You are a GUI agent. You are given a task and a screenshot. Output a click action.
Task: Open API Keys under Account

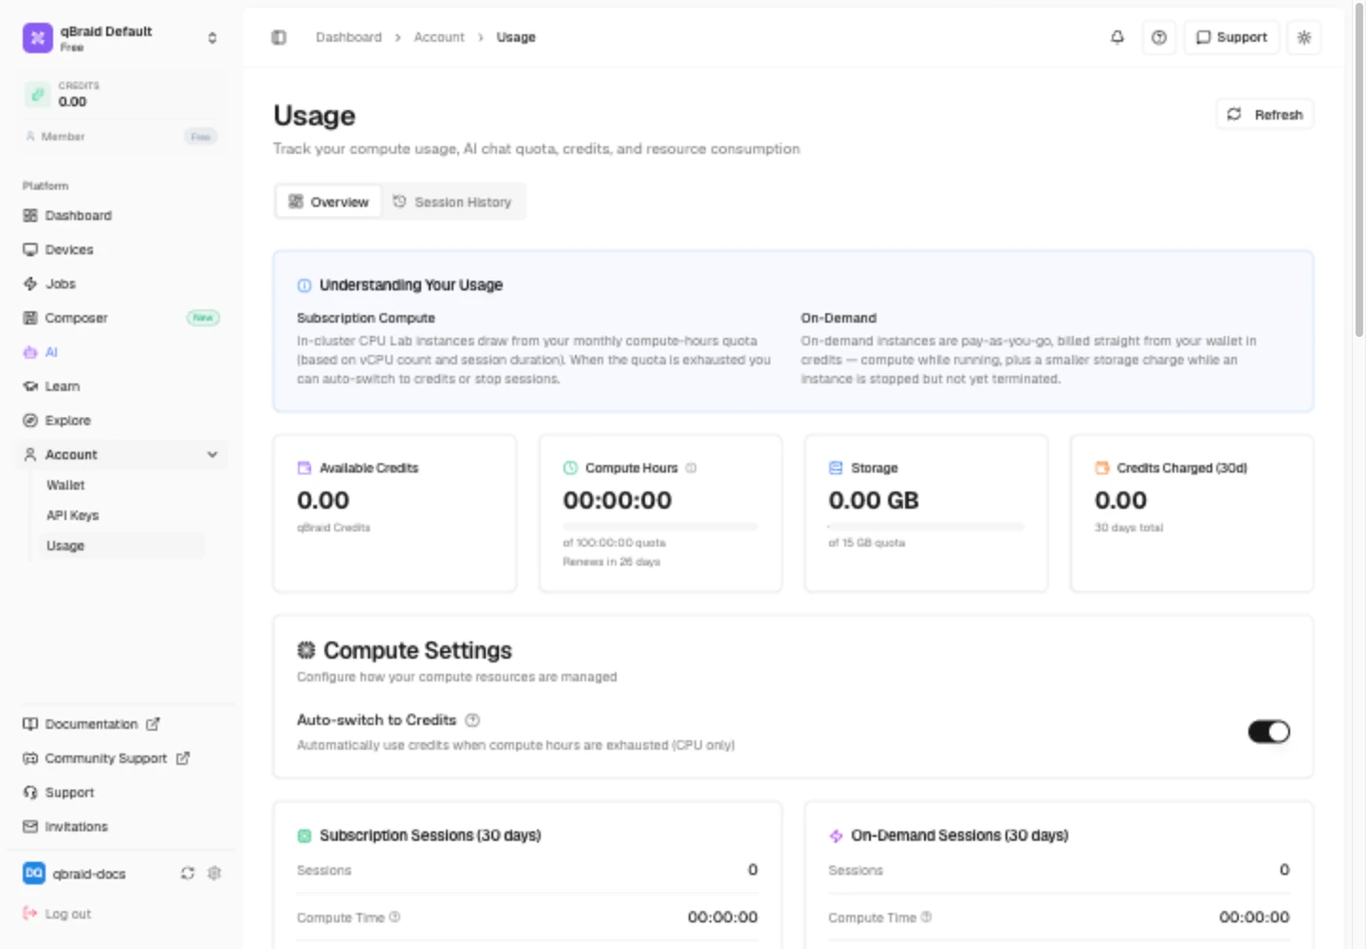(120, 515)
